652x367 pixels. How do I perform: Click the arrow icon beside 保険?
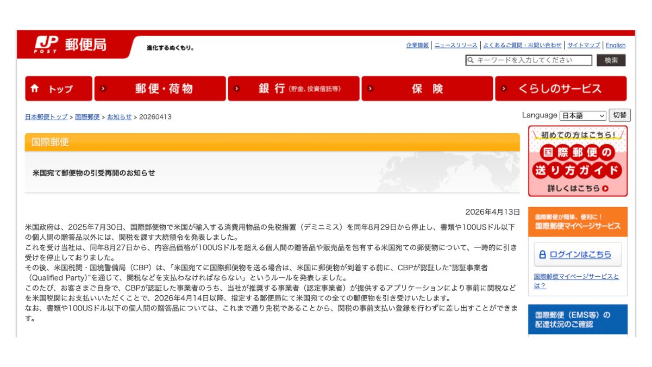coord(371,89)
